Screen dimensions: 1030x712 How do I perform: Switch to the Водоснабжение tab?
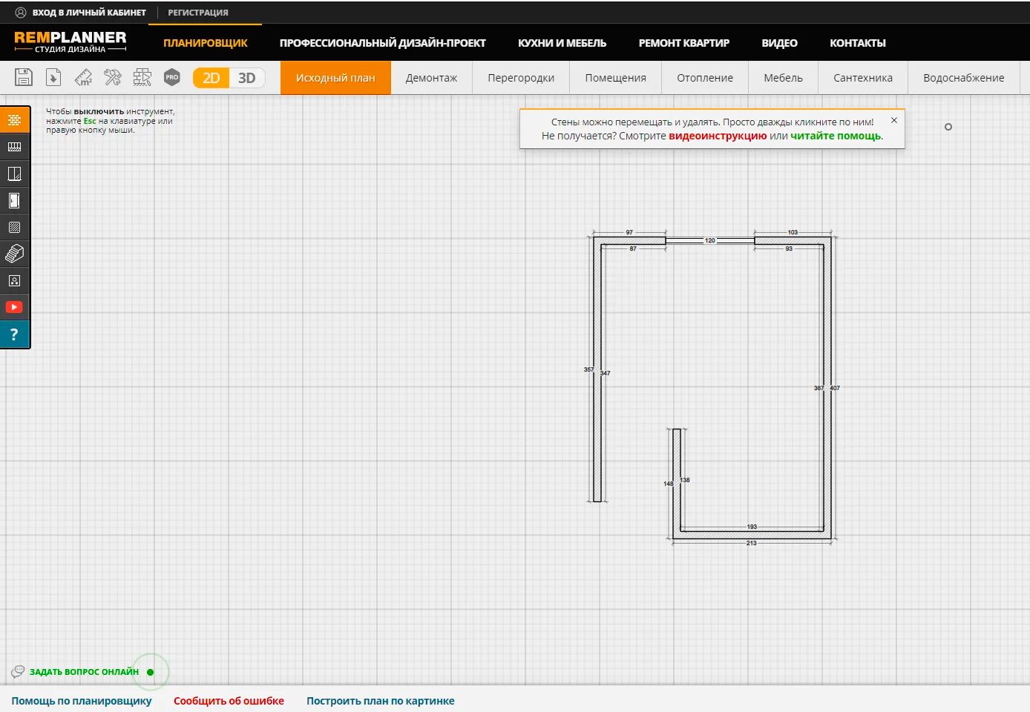click(x=963, y=78)
